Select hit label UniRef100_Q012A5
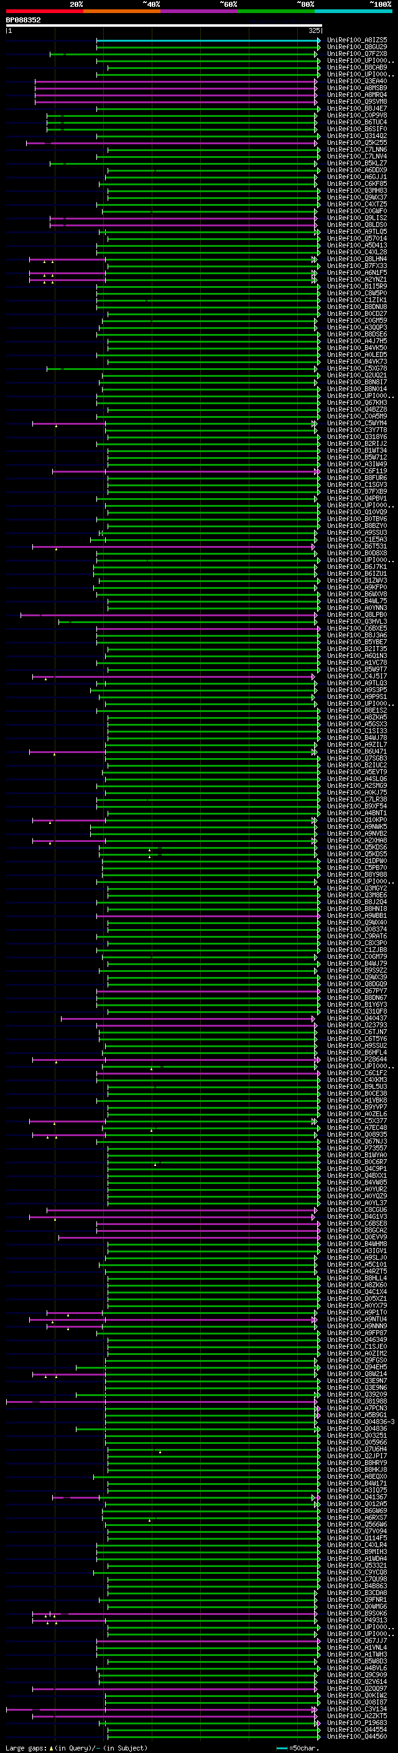The height and width of the screenshot is (1753, 398). point(356,1504)
